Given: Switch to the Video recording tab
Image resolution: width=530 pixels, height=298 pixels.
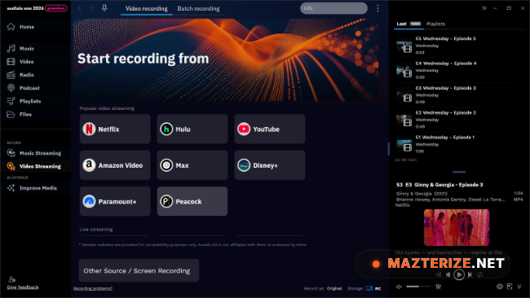Looking at the screenshot, I should coord(146,8).
